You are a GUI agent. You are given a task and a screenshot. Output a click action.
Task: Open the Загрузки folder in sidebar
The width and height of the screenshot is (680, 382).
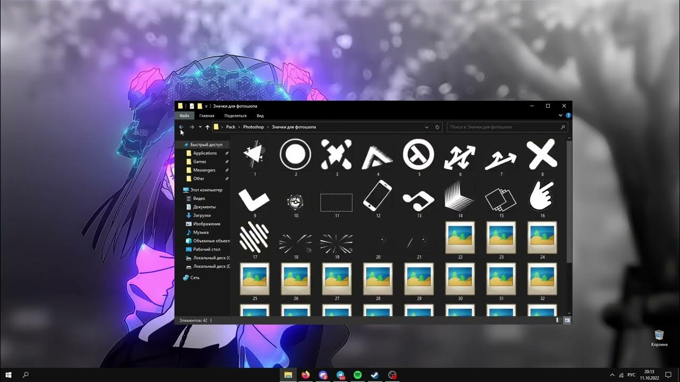point(202,215)
